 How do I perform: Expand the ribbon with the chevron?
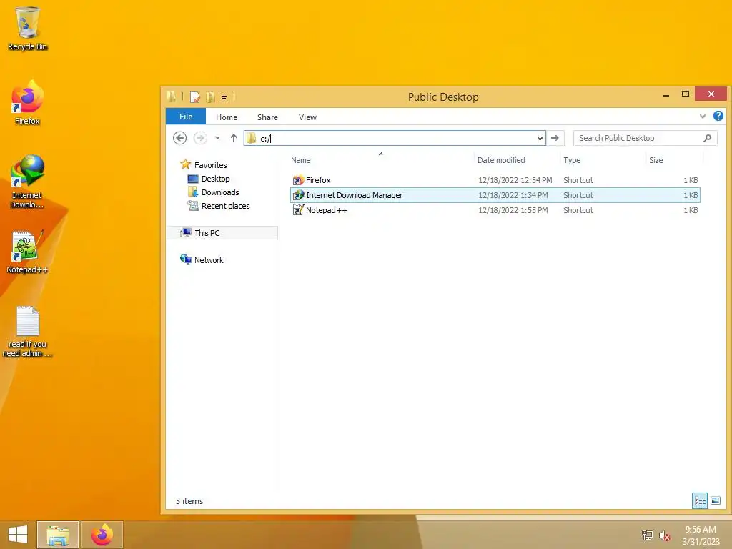tap(703, 117)
